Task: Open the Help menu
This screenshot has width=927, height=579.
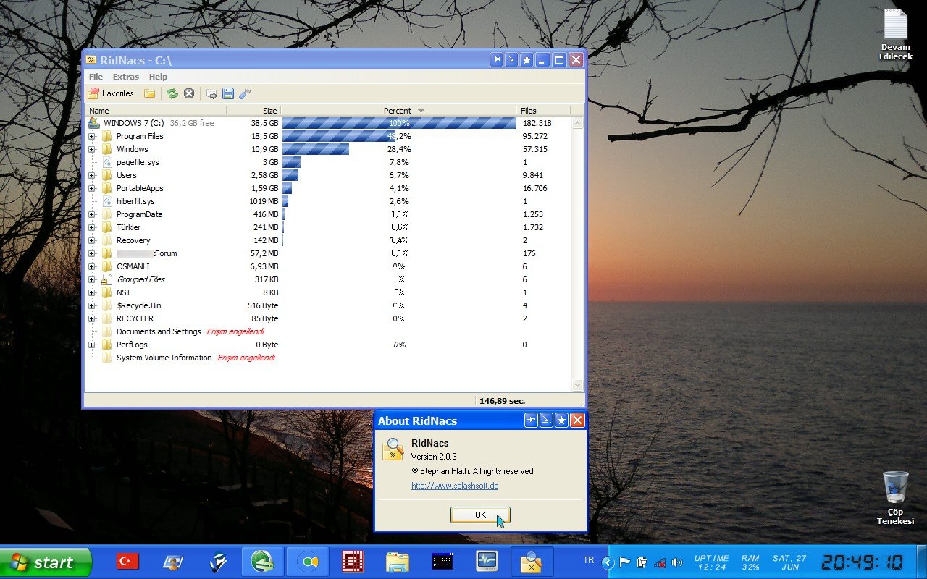Action: [x=158, y=77]
